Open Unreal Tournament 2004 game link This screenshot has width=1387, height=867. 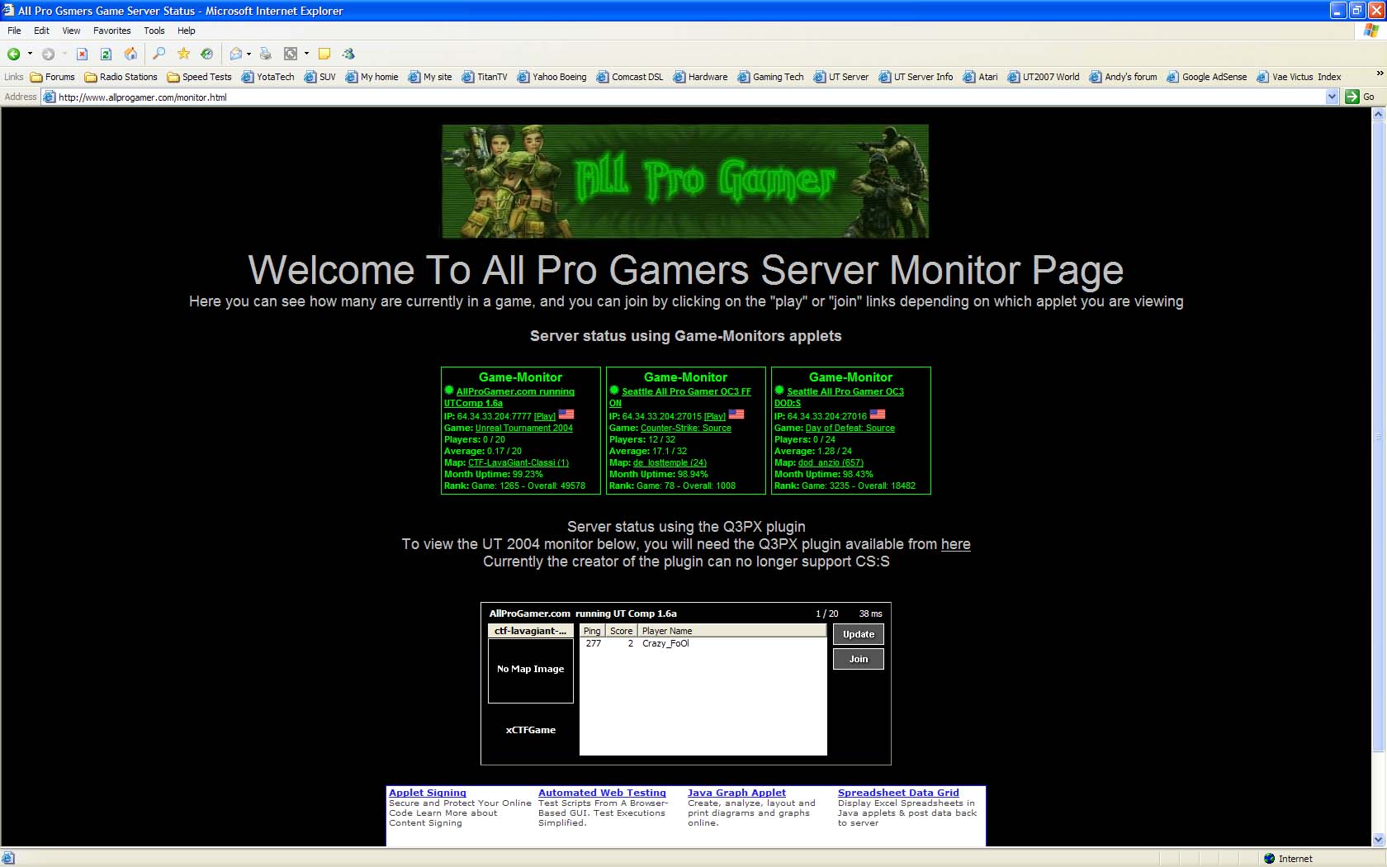pos(524,428)
